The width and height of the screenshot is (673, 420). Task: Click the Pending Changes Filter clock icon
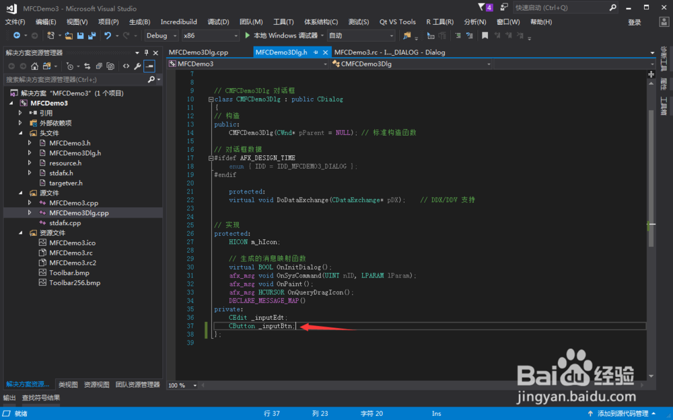coord(69,66)
